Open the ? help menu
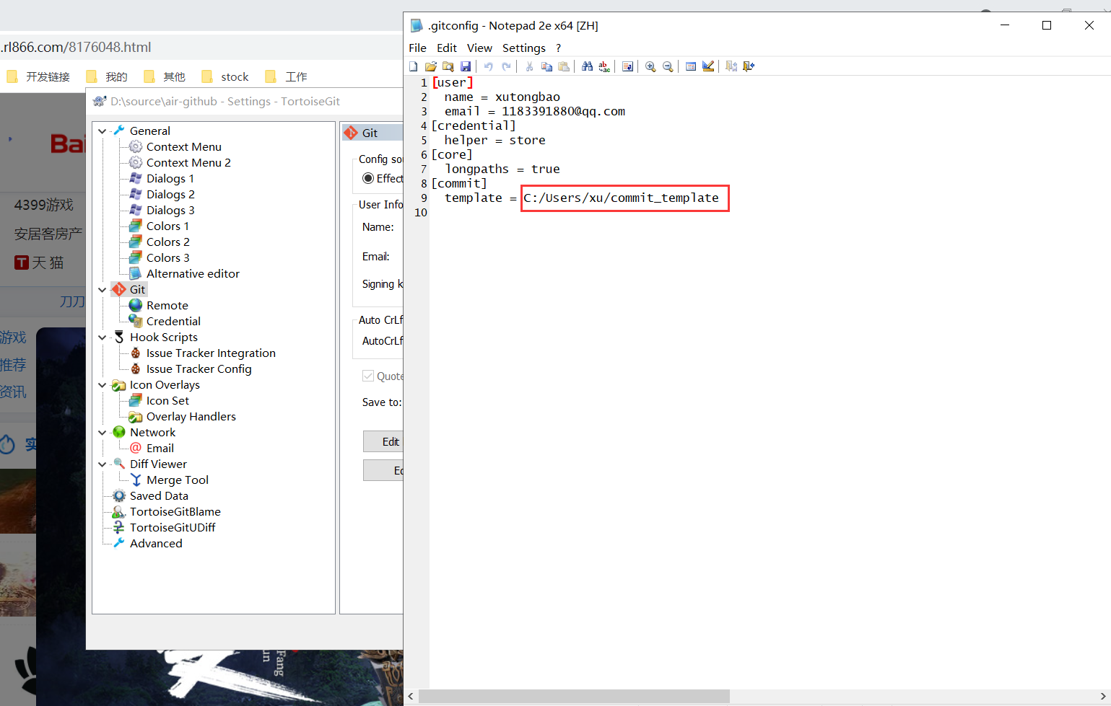1111x706 pixels. (558, 48)
